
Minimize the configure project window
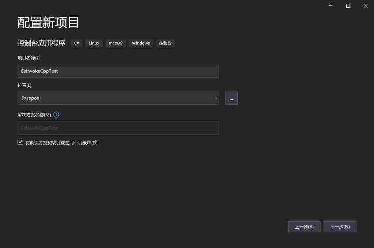click(331, 5)
